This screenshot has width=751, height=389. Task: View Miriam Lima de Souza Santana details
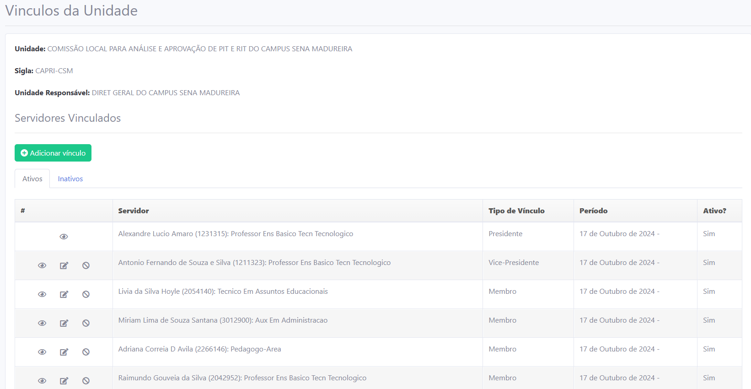42,323
